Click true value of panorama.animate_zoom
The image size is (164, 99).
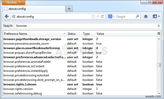click(99, 44)
